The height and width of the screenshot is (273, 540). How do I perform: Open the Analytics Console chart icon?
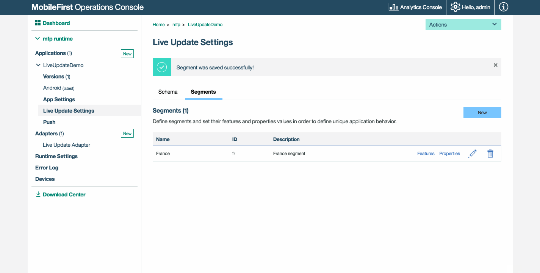393,7
